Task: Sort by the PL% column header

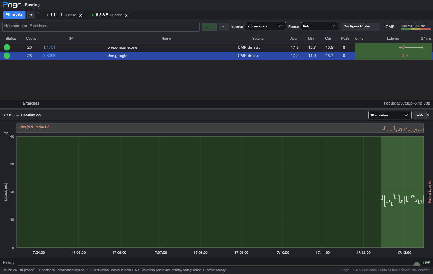Action: (345, 39)
